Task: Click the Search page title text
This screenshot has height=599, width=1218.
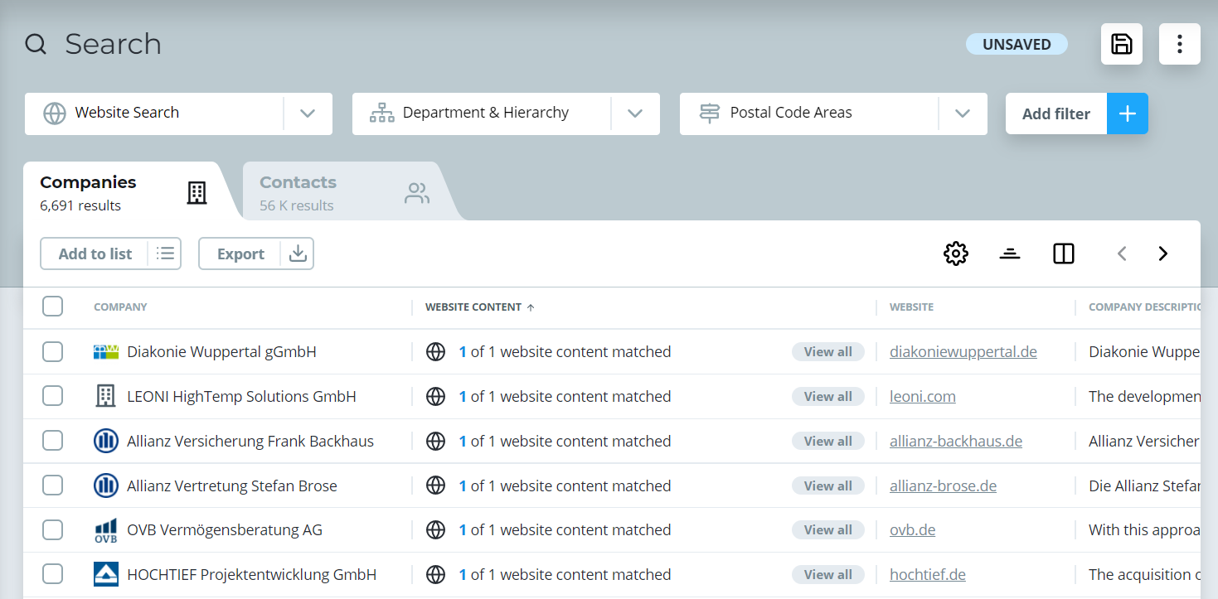Action: [113, 44]
